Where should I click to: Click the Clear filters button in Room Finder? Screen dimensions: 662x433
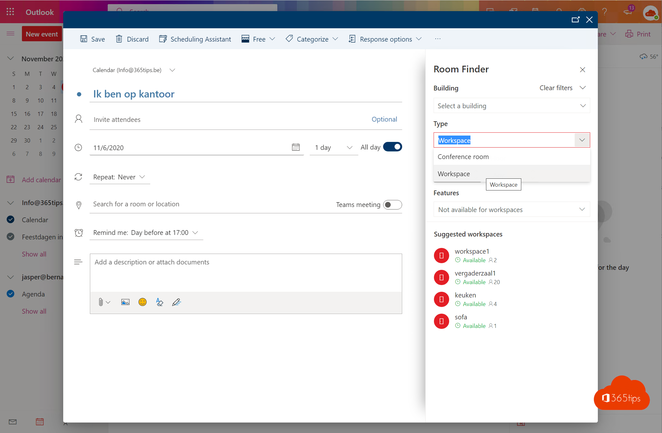[556, 88]
